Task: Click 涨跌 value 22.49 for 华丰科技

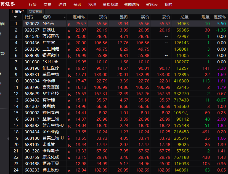Action: point(123,94)
